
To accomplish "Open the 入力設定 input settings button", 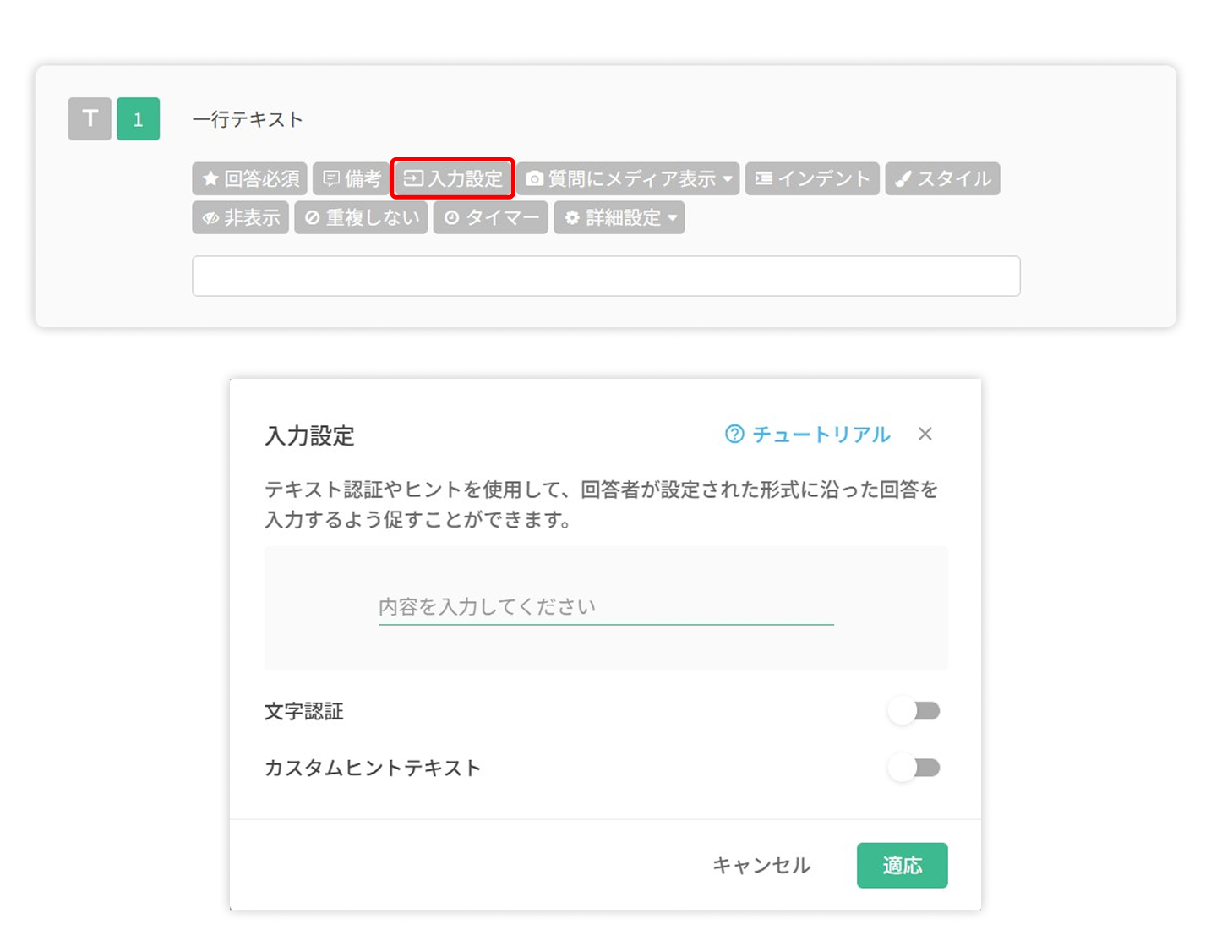I will pyautogui.click(x=453, y=178).
